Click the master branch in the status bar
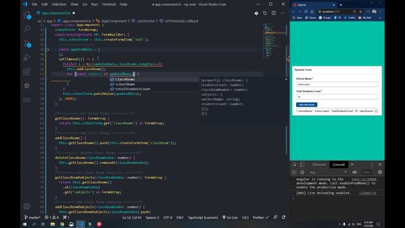Screen dimensions: 405x228 [32, 218]
